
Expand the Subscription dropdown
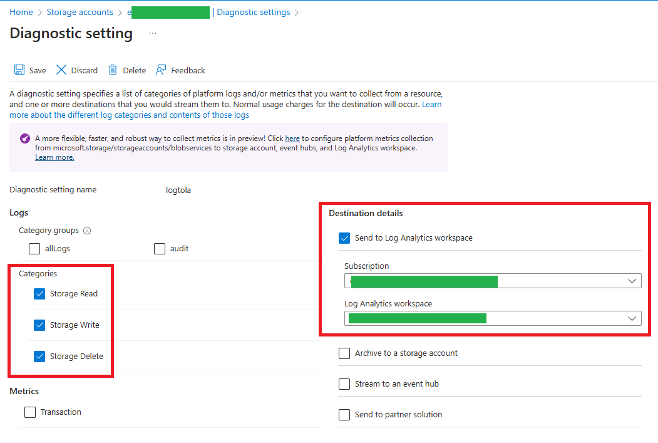[x=632, y=281]
